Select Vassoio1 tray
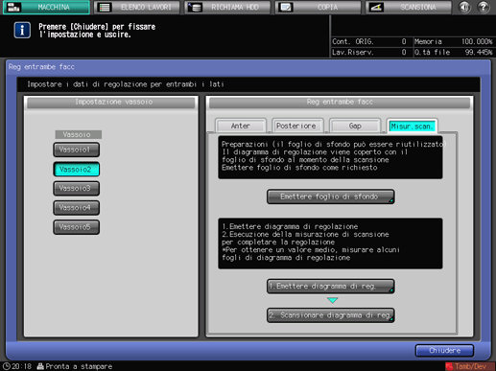 coord(76,150)
